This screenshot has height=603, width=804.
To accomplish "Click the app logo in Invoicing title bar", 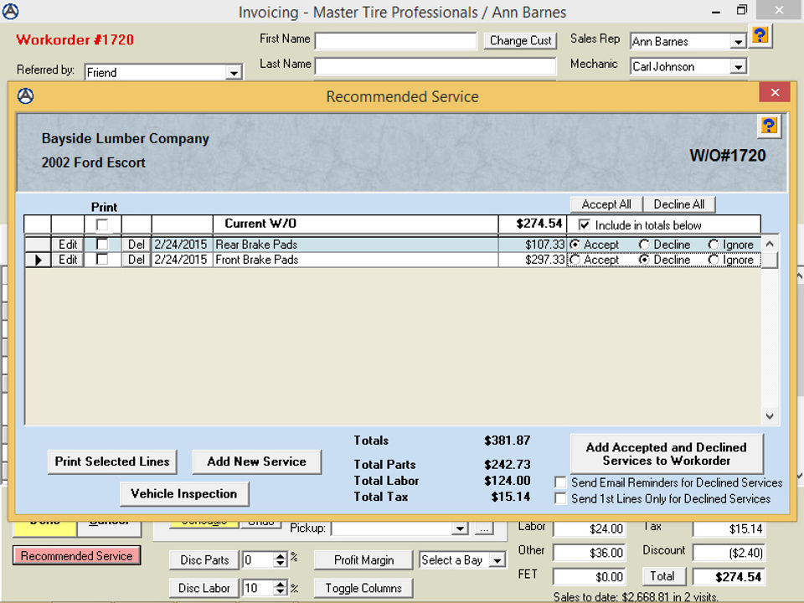I will tap(10, 11).
